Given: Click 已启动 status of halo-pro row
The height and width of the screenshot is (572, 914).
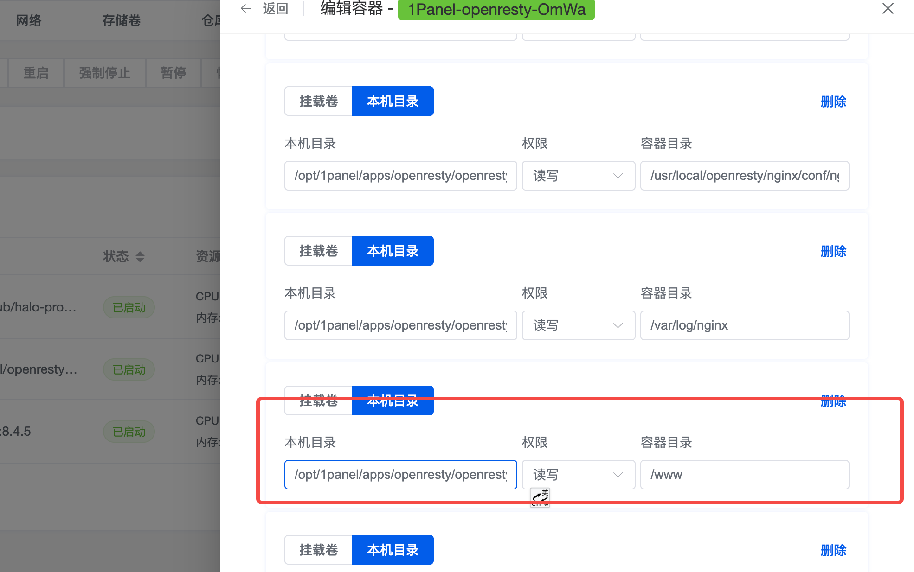Looking at the screenshot, I should pos(129,308).
